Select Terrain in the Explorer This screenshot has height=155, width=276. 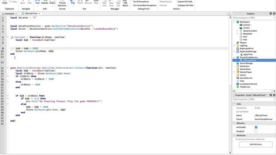tap(246, 28)
